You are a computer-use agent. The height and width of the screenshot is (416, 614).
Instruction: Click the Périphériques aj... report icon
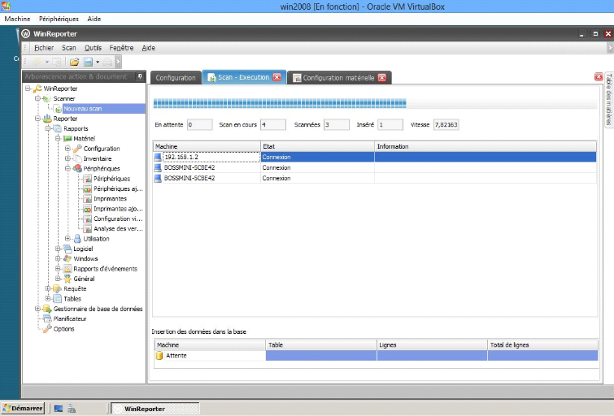87,189
